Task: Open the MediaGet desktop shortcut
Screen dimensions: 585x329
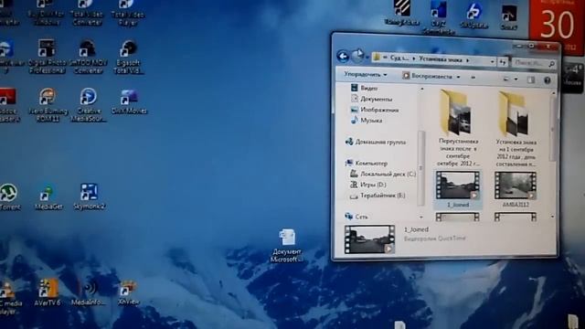Action: tap(48, 196)
